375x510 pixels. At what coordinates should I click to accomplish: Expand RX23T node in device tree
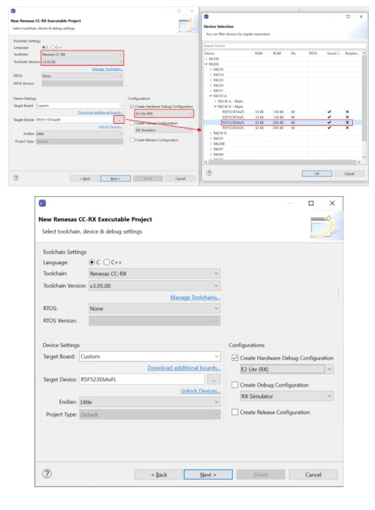[211, 138]
